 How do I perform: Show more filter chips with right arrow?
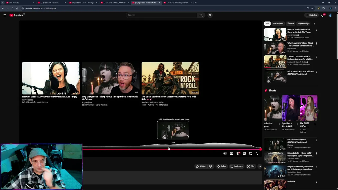point(314,24)
